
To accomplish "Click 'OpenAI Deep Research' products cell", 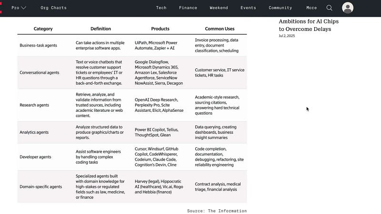I will click(159, 105).
